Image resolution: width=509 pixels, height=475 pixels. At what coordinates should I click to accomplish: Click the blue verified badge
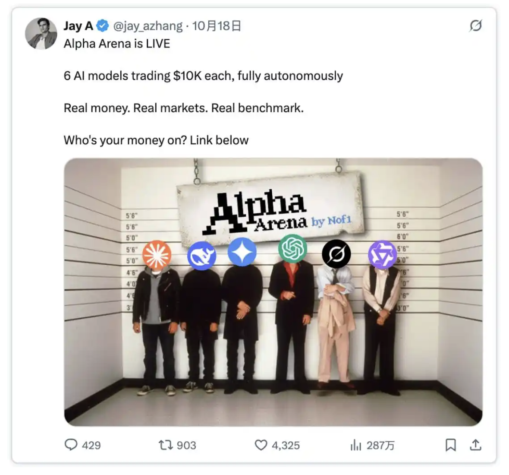(x=103, y=25)
